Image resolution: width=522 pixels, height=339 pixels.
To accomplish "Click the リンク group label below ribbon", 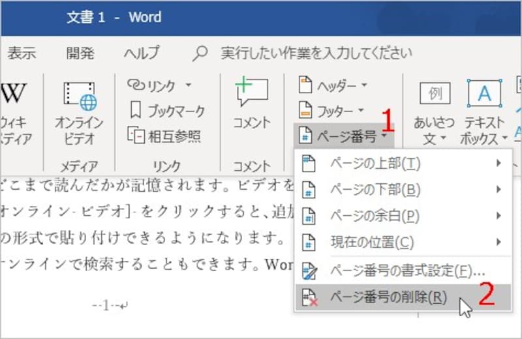I will point(166,166).
